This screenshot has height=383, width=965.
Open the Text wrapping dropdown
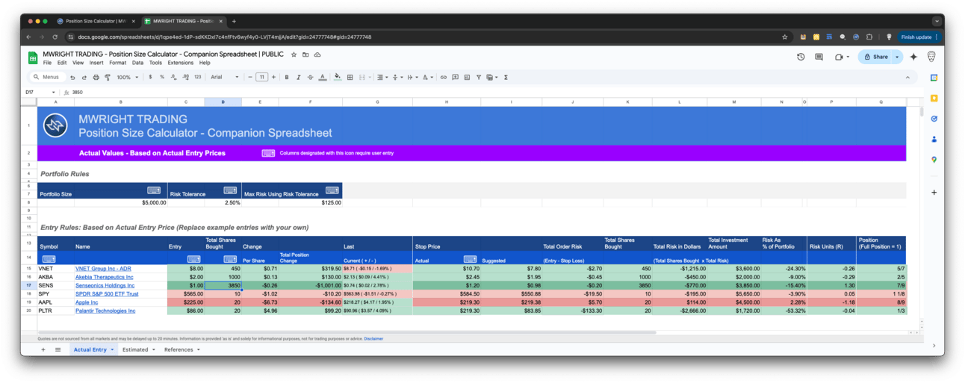(412, 77)
